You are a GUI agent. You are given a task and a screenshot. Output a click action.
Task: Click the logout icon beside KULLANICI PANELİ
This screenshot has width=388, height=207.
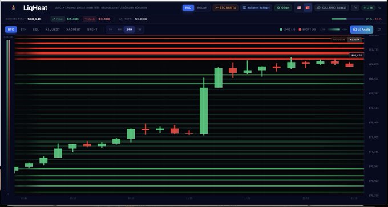[355, 7]
